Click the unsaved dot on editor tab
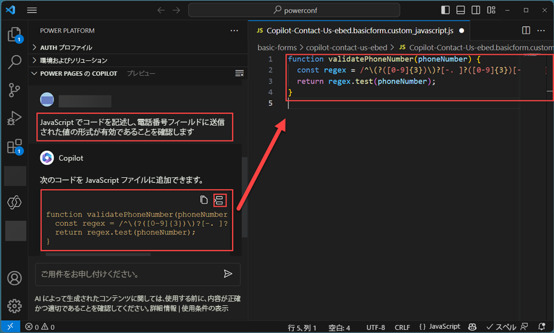 [x=462, y=31]
